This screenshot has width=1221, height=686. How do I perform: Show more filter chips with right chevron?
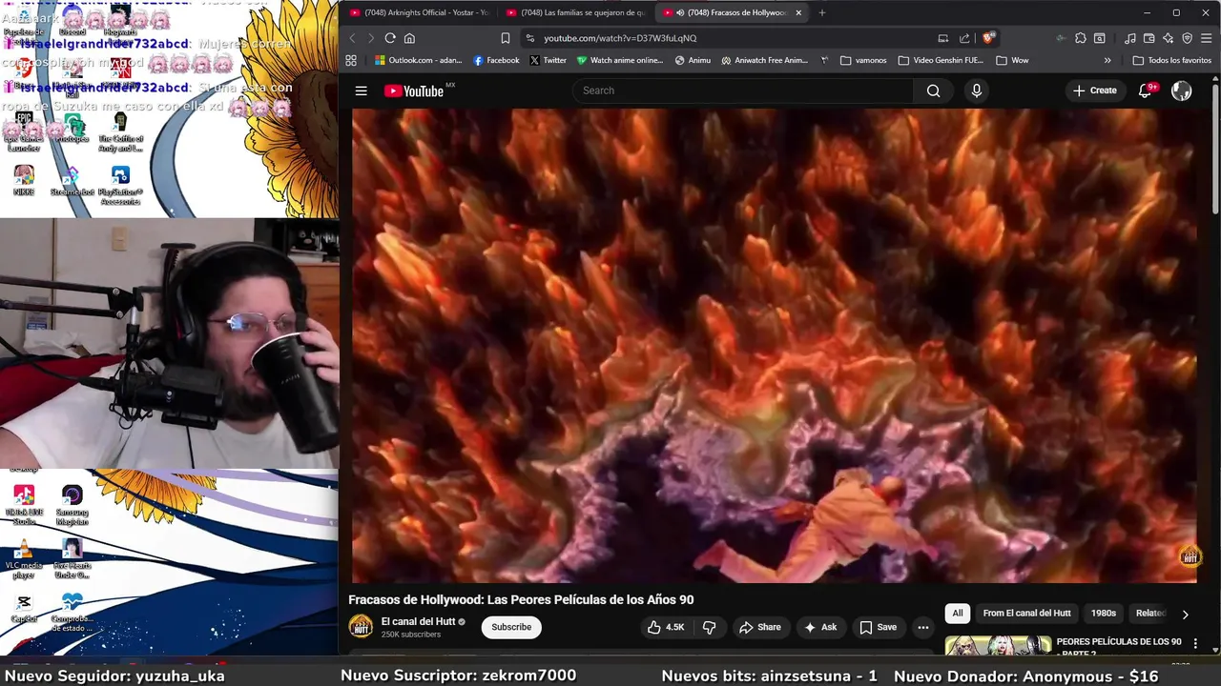pos(1185,615)
